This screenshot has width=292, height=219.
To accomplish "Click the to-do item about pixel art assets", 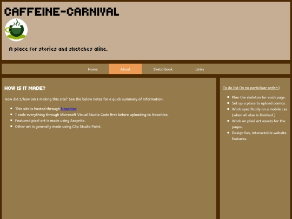I will coord(258,124).
